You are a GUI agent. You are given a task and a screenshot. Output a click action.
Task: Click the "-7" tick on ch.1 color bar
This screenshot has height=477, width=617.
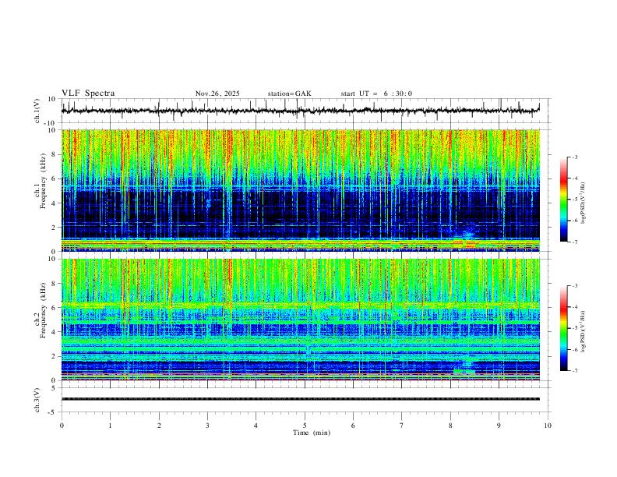(575, 242)
